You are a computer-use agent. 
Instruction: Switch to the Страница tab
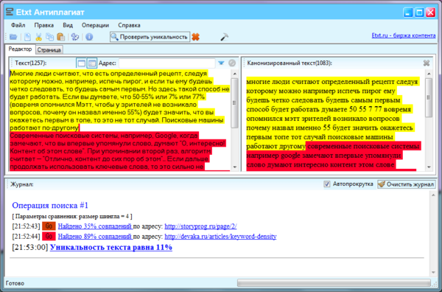(x=49, y=50)
